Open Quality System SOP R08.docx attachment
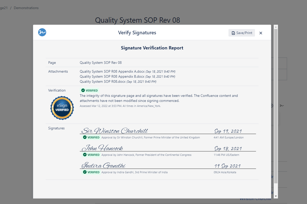307x204 pixels. [103, 82]
